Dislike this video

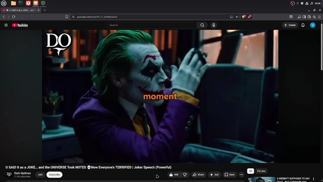pyautogui.click(x=185, y=175)
